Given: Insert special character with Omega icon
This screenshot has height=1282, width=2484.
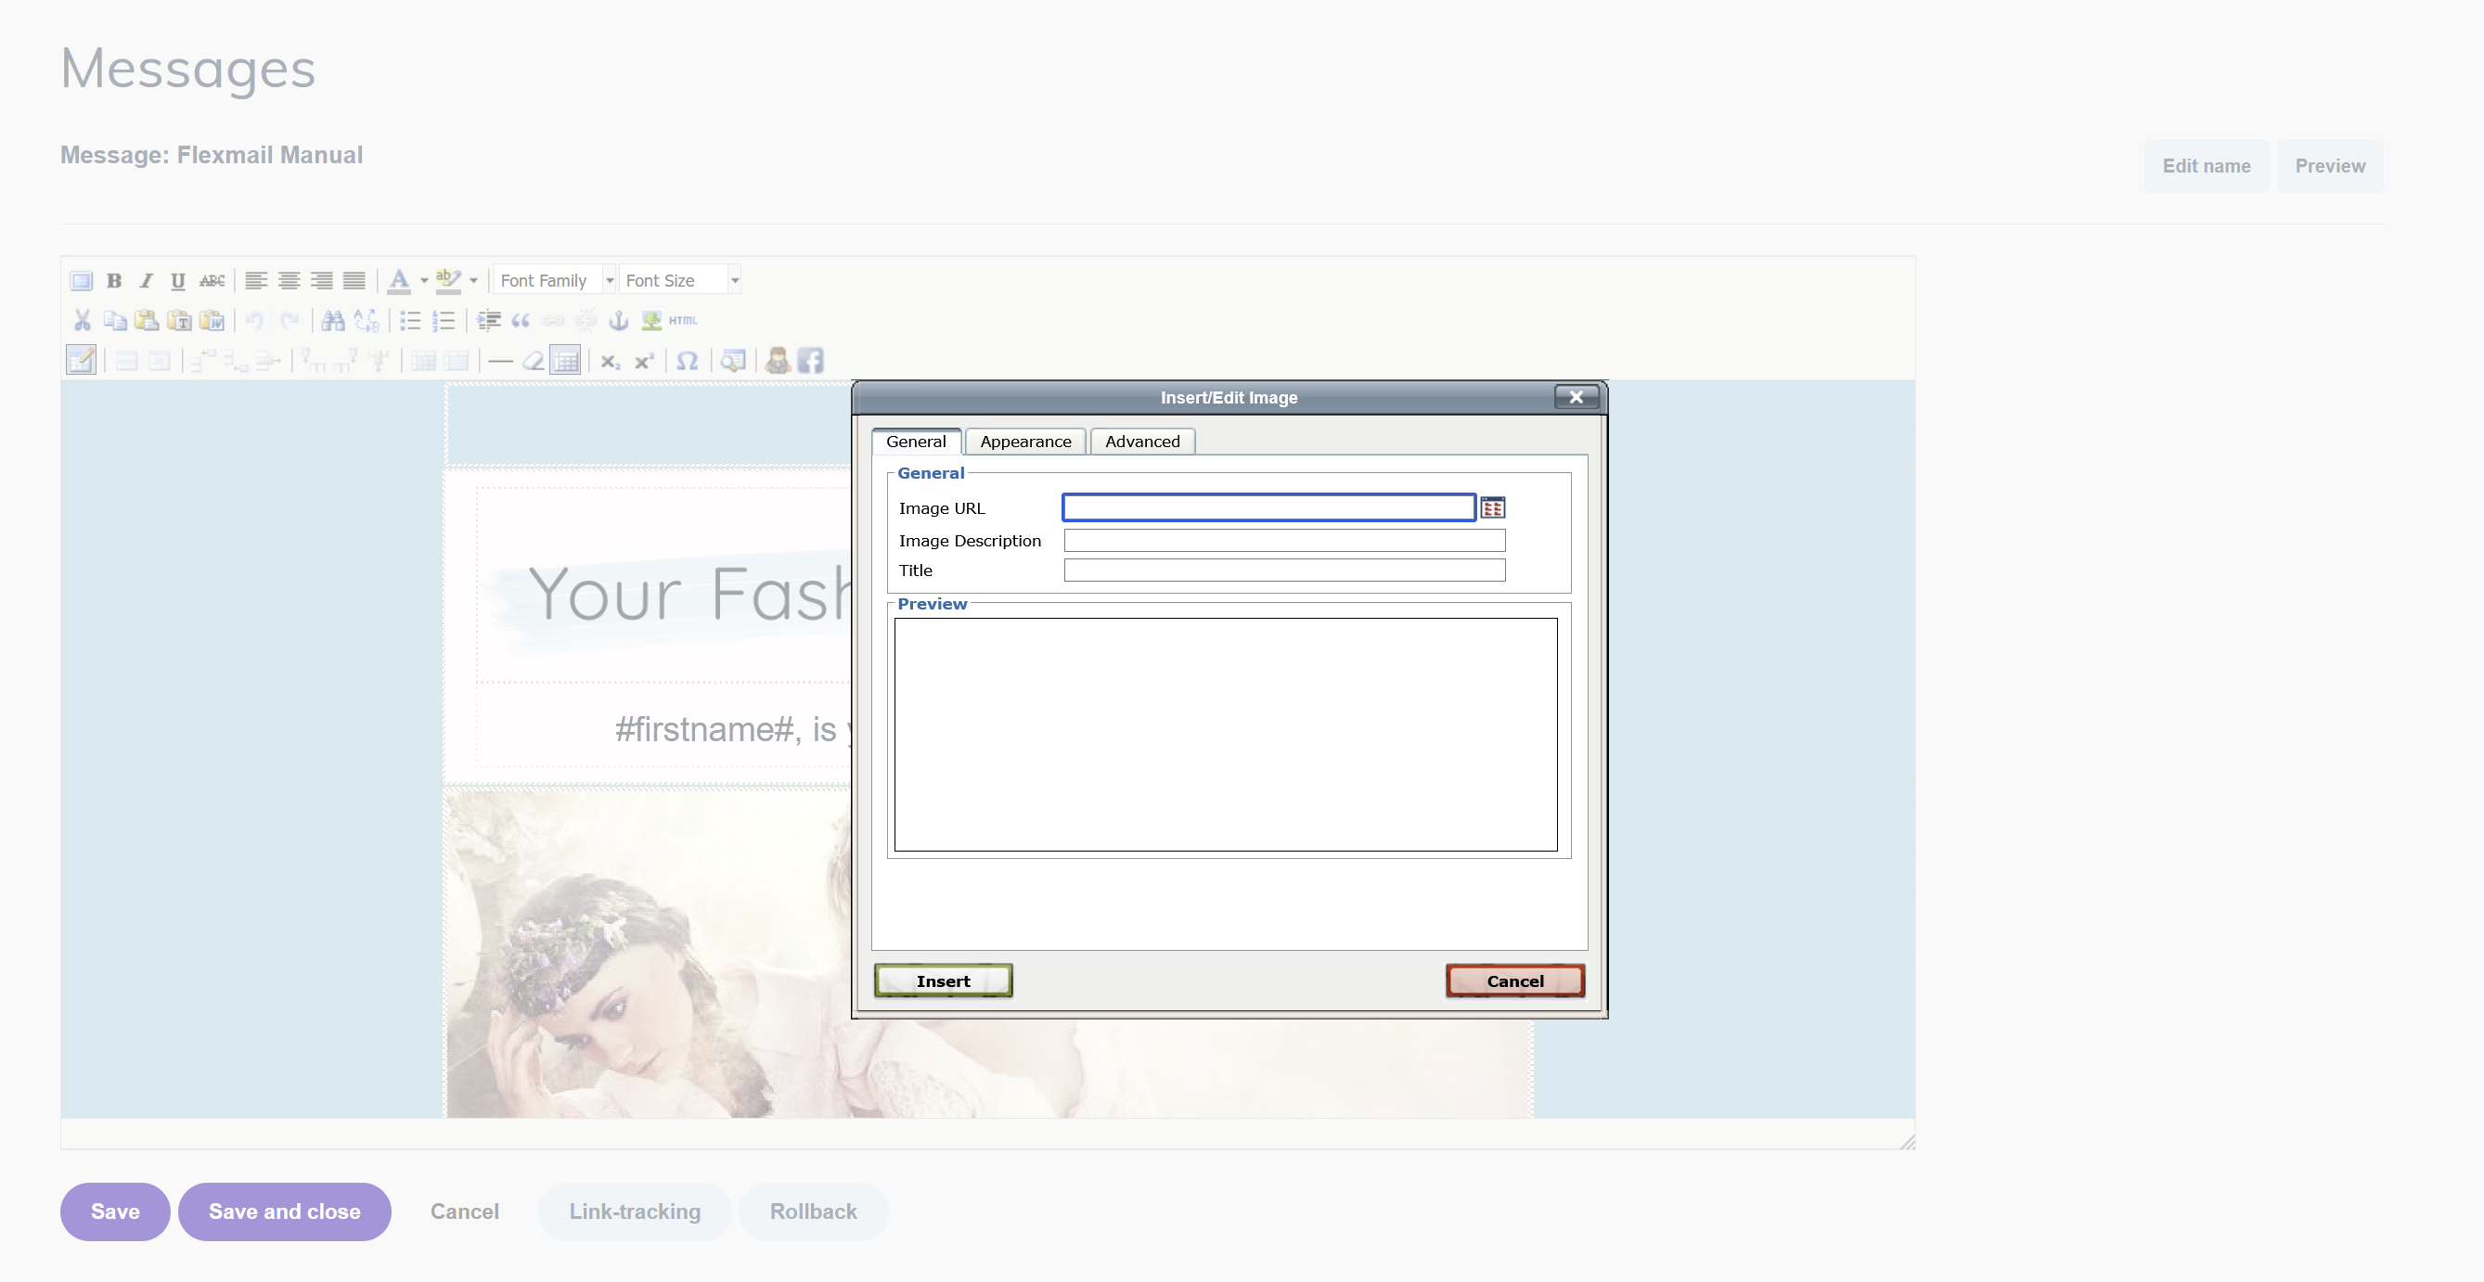Looking at the screenshot, I should point(687,362).
